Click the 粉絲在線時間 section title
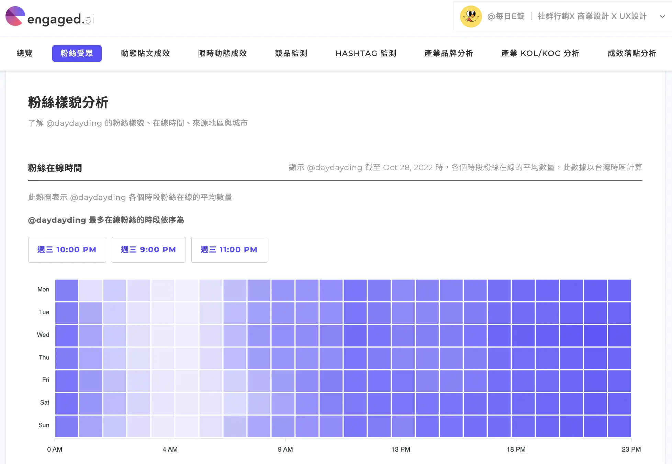Image resolution: width=672 pixels, height=464 pixels. click(x=55, y=168)
